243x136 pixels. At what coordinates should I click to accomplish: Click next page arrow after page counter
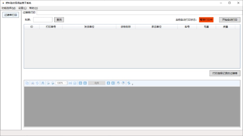pos(108,83)
